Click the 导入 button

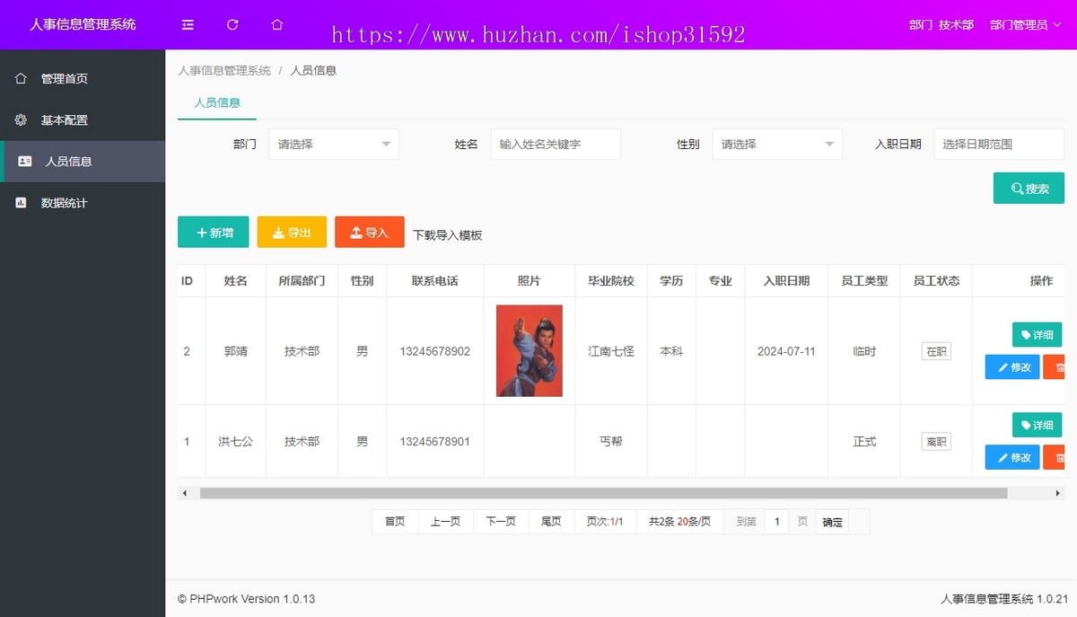pyautogui.click(x=370, y=232)
